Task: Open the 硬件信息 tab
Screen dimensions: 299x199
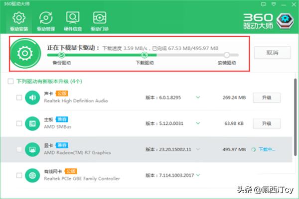Action: coord(73,21)
